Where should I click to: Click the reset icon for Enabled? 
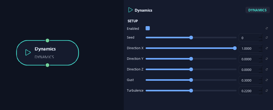(x=266, y=28)
